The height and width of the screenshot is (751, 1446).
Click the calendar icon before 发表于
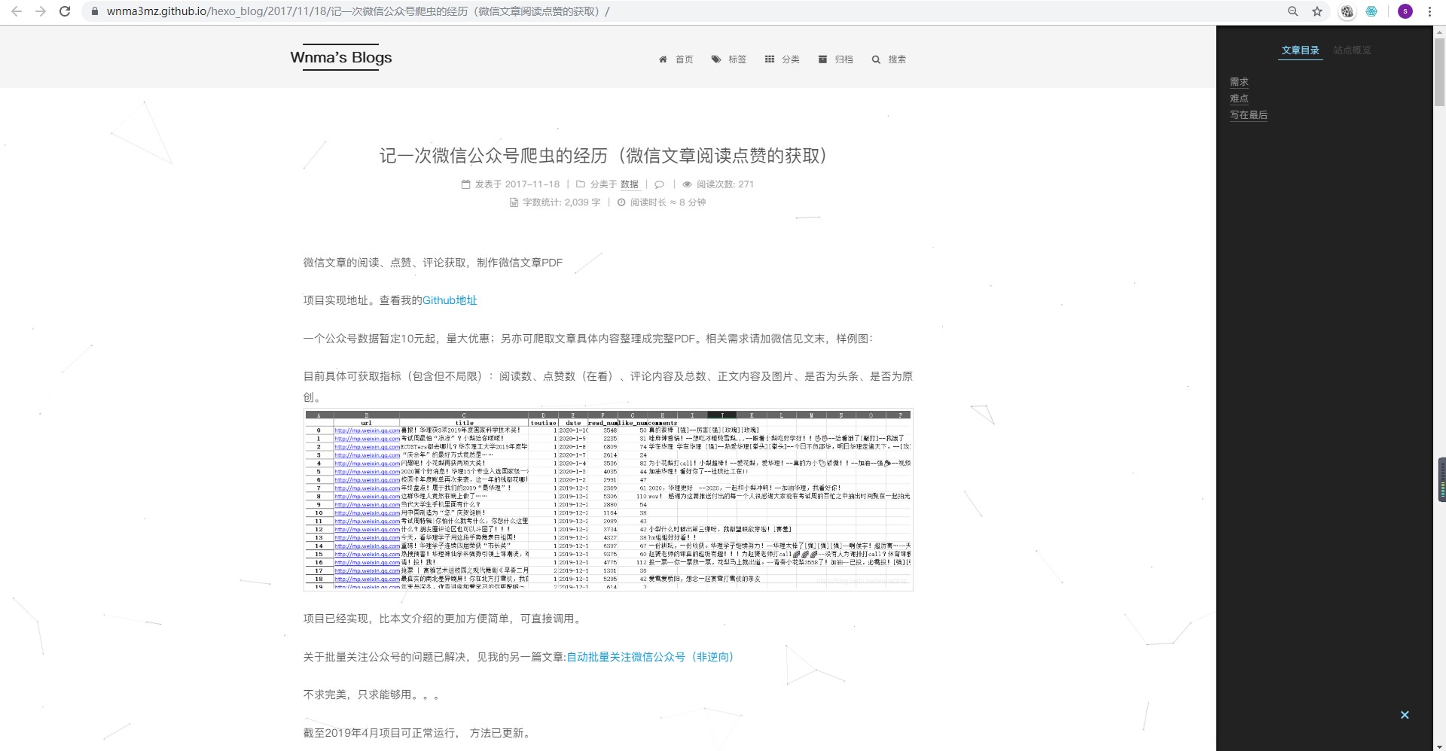click(466, 184)
